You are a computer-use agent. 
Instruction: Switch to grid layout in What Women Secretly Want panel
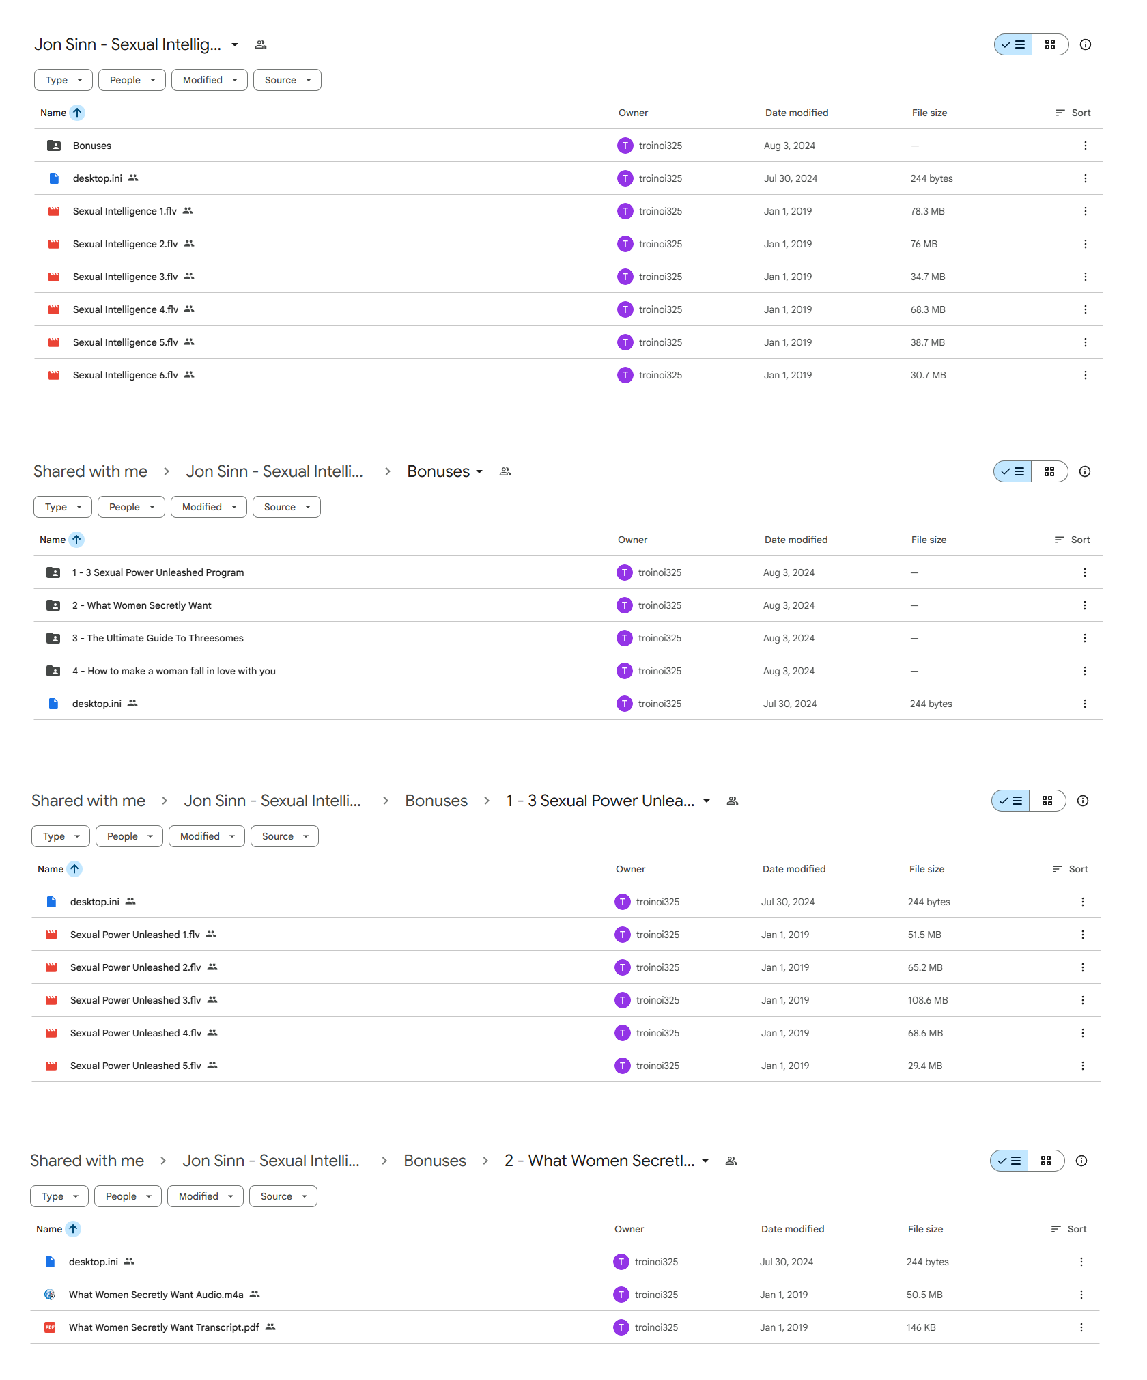tap(1046, 1161)
